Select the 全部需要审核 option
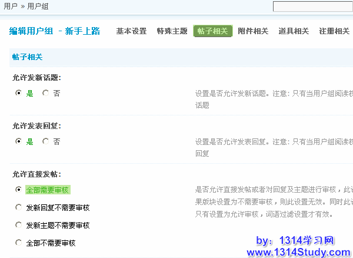This screenshot has height=258, width=353. 18,190
